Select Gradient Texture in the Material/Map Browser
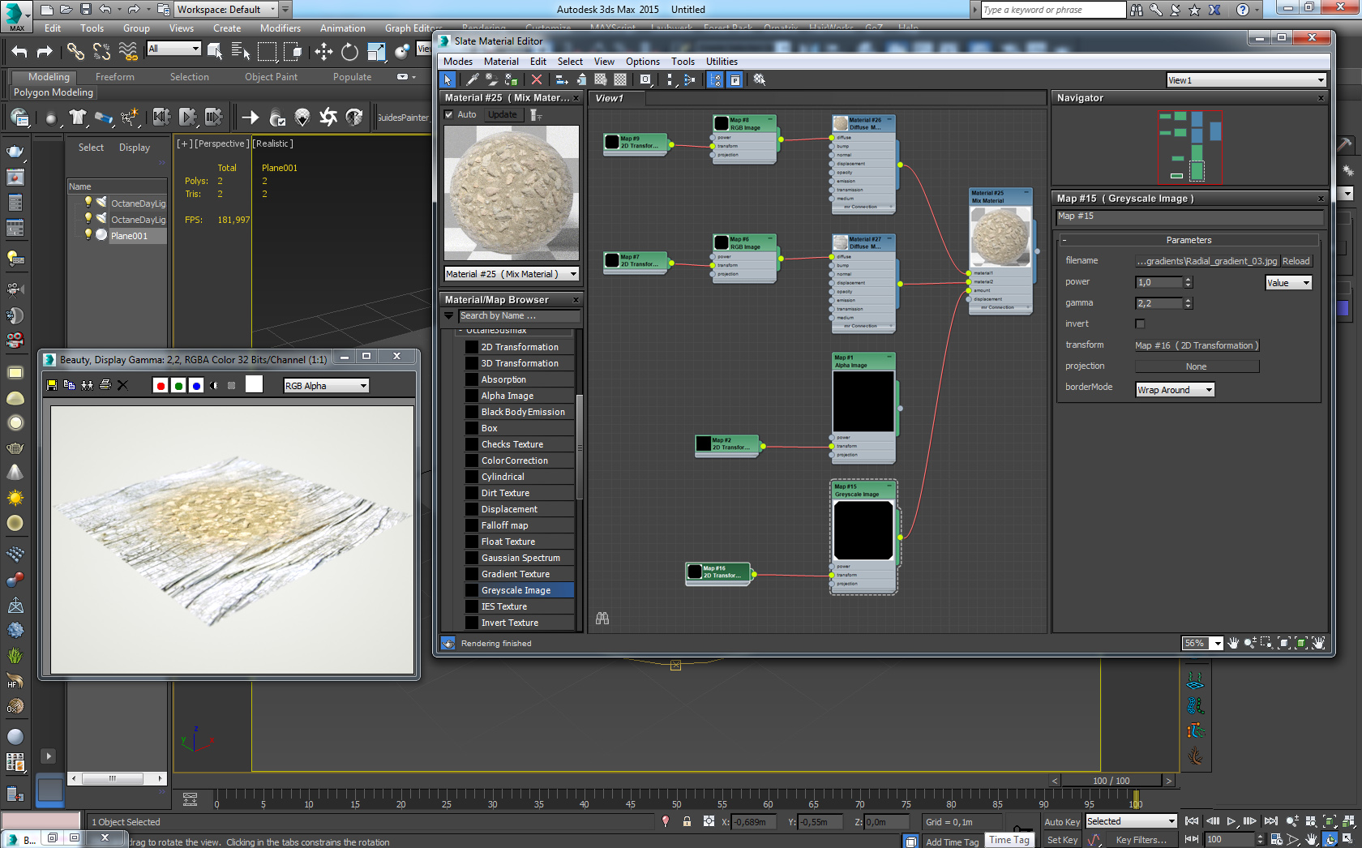This screenshot has width=1362, height=848. tap(515, 574)
